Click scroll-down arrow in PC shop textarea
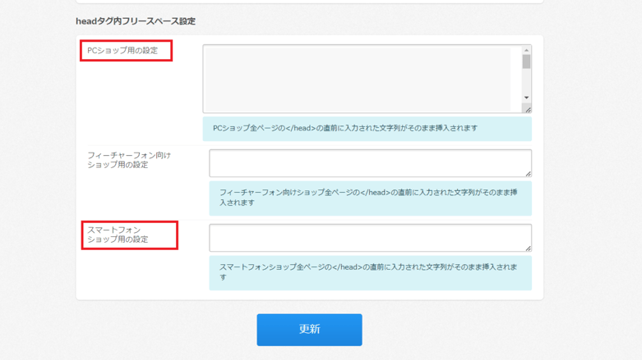Viewport: 642px width, 360px height. [527, 98]
